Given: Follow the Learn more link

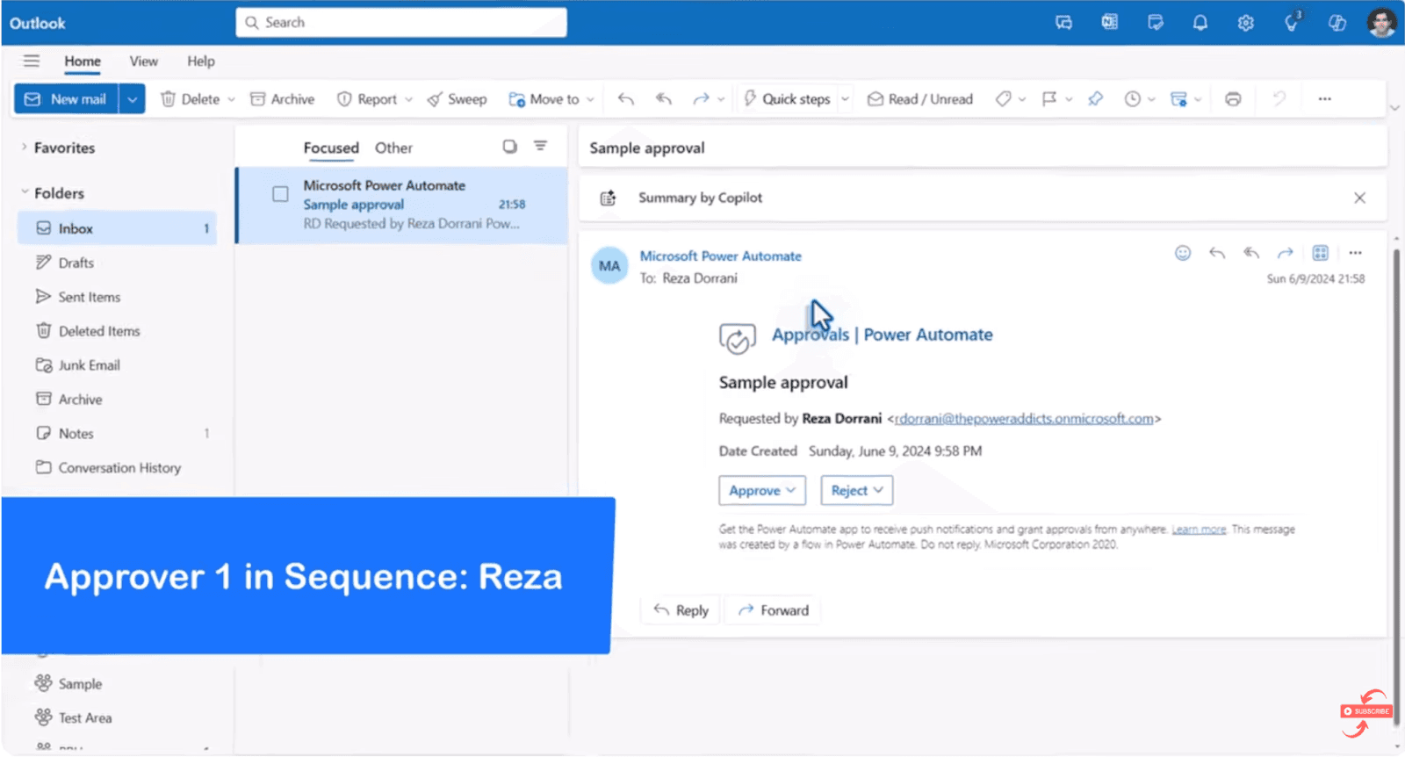Looking at the screenshot, I should [1199, 530].
